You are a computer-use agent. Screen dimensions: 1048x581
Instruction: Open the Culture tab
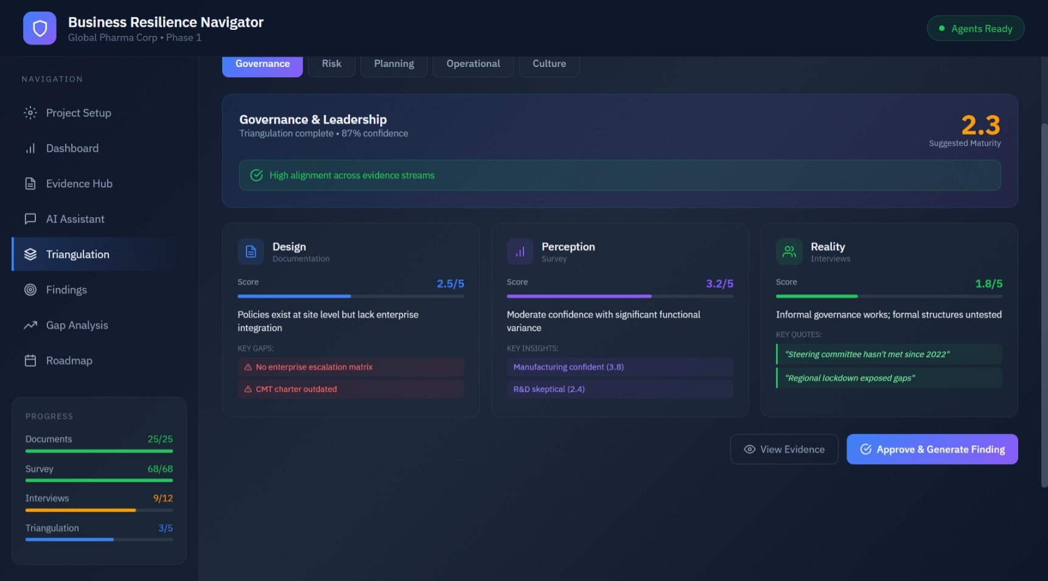548,63
